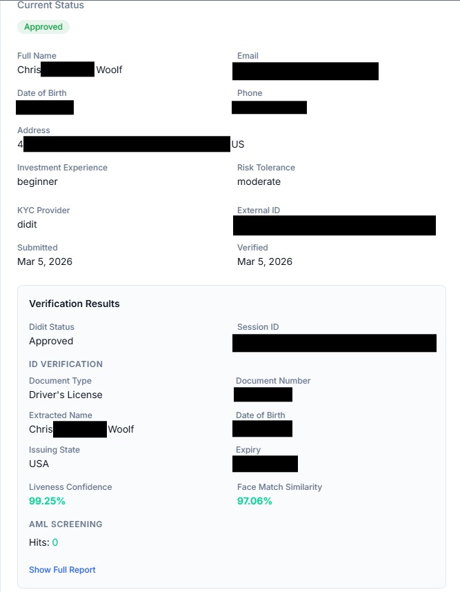
Task: Click the Verified date Mar 5, 2026
Action: 265,262
